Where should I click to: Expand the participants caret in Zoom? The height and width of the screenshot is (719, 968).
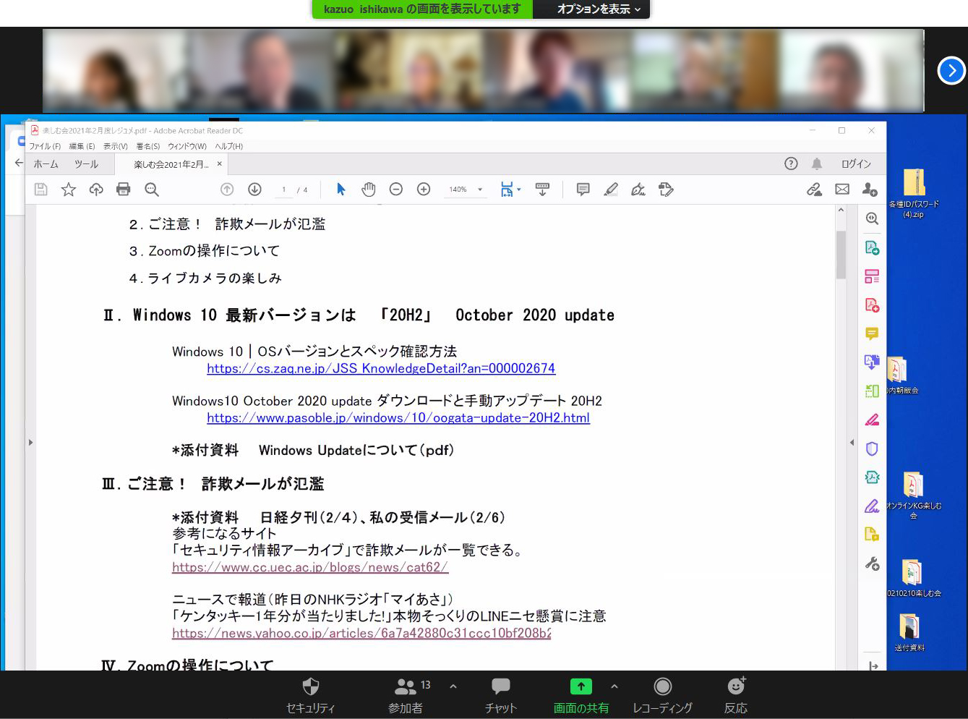[x=453, y=686]
